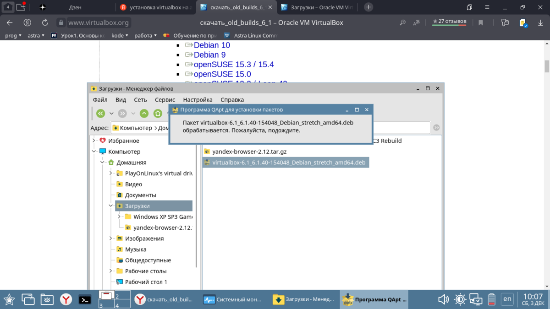Expand PlayOnLinux's virtual drives folder

click(x=111, y=173)
